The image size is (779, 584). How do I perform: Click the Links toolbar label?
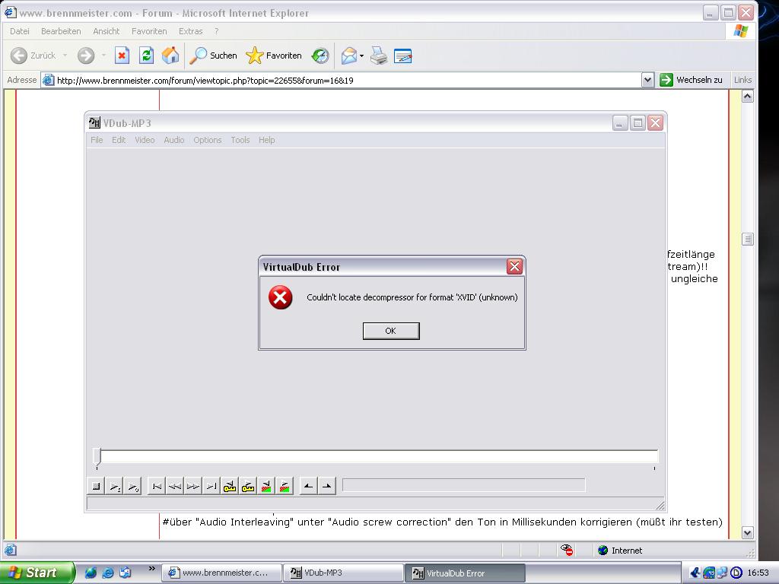point(742,80)
